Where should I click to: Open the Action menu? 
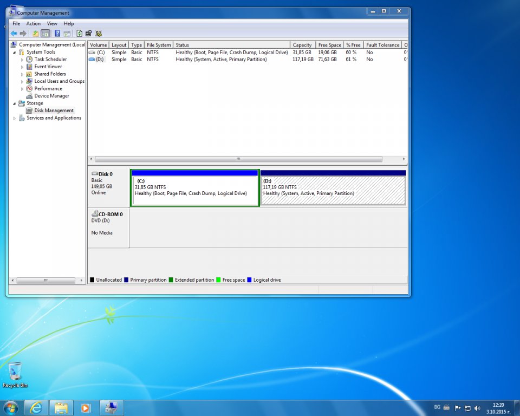[x=33, y=24]
